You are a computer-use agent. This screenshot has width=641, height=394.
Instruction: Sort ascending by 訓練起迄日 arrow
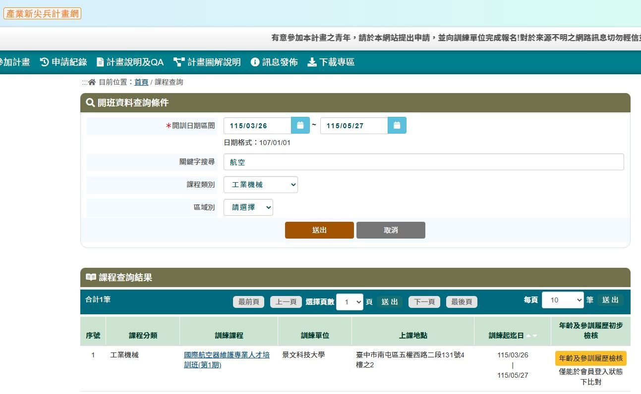[x=528, y=336]
